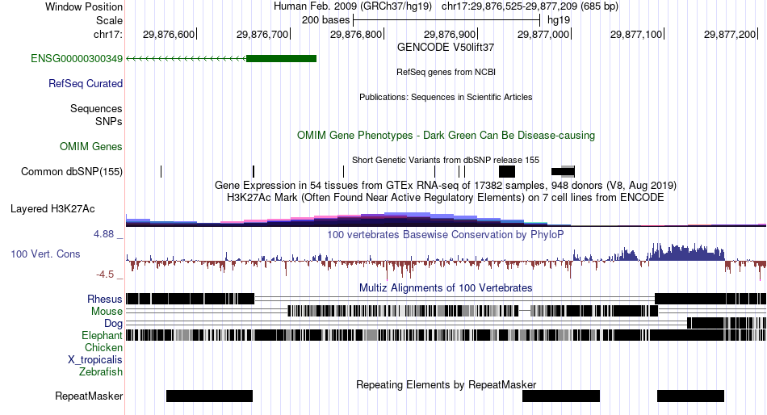Click the leftmost RepeatMasker element block
The image size is (767, 415).
[209, 396]
